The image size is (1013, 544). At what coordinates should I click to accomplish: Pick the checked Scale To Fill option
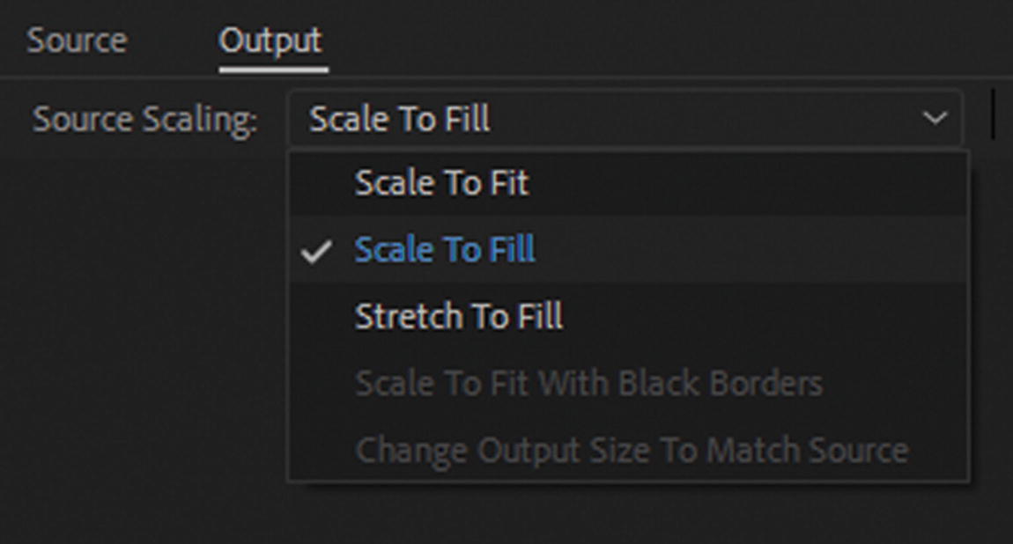[445, 250]
